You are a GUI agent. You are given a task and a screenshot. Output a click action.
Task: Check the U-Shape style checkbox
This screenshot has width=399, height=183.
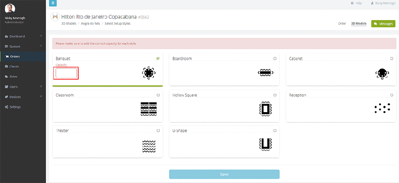pos(275,131)
